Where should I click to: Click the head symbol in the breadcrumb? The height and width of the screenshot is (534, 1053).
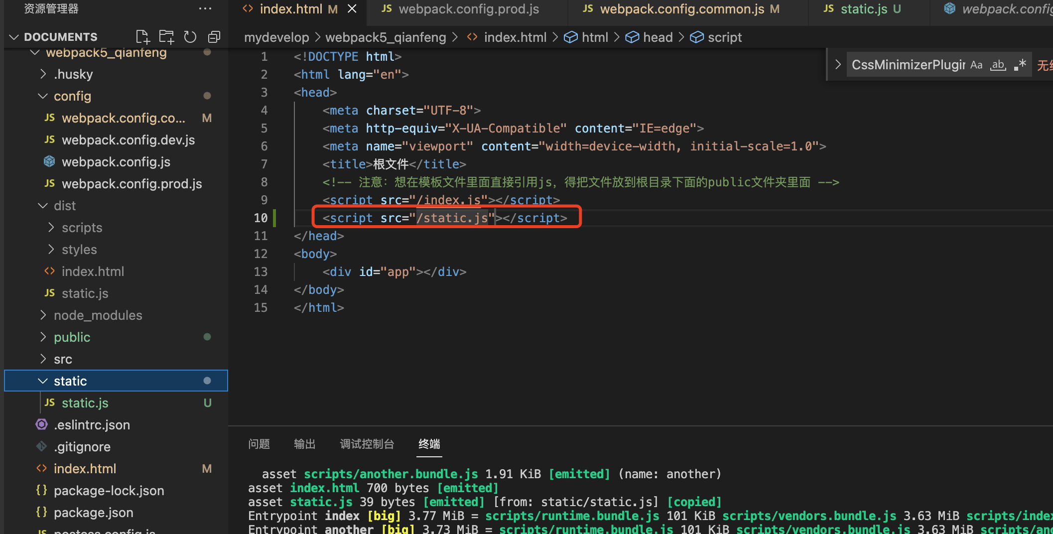(x=658, y=37)
